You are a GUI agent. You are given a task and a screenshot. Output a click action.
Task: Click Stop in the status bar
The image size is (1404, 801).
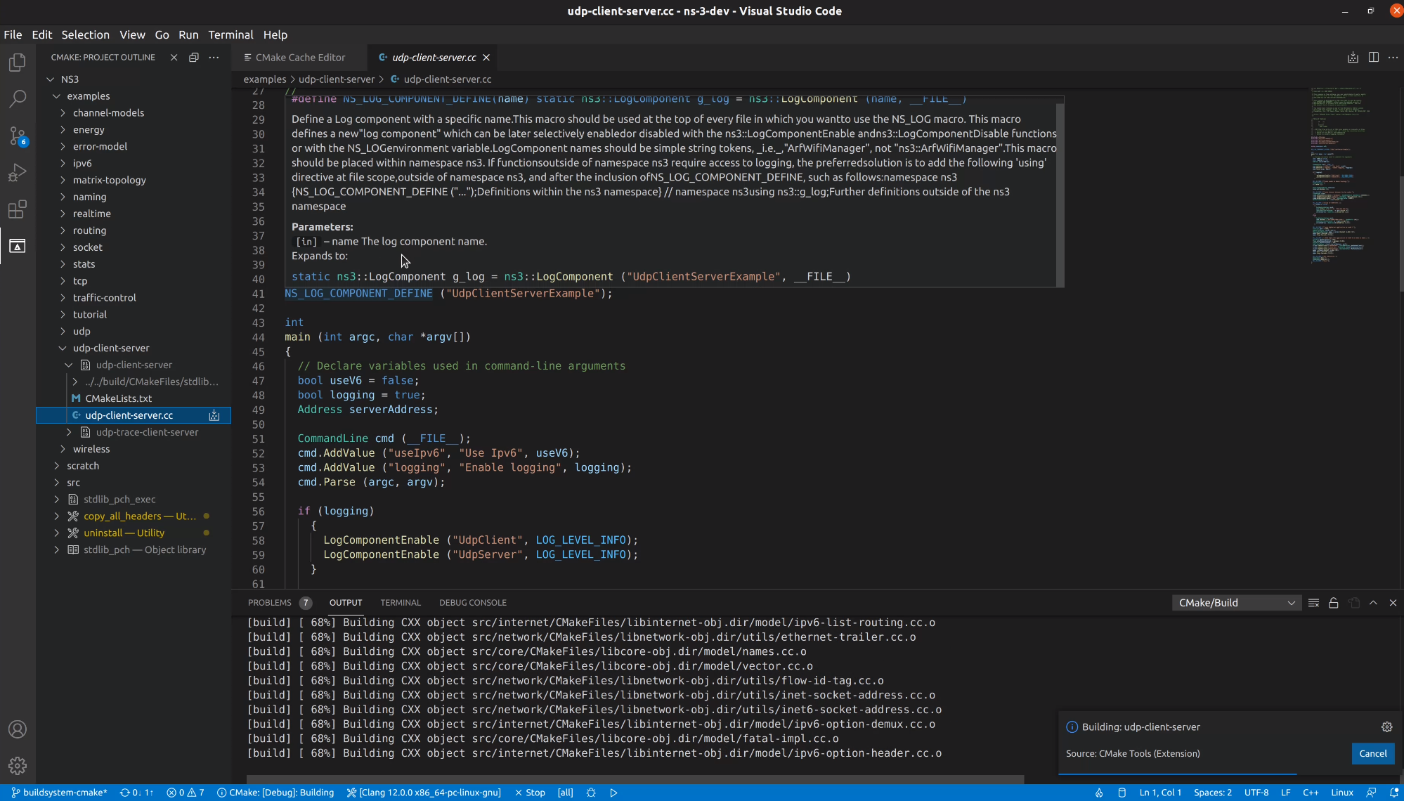(533, 792)
